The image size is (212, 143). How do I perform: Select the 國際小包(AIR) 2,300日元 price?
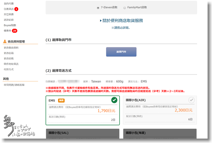183,110
